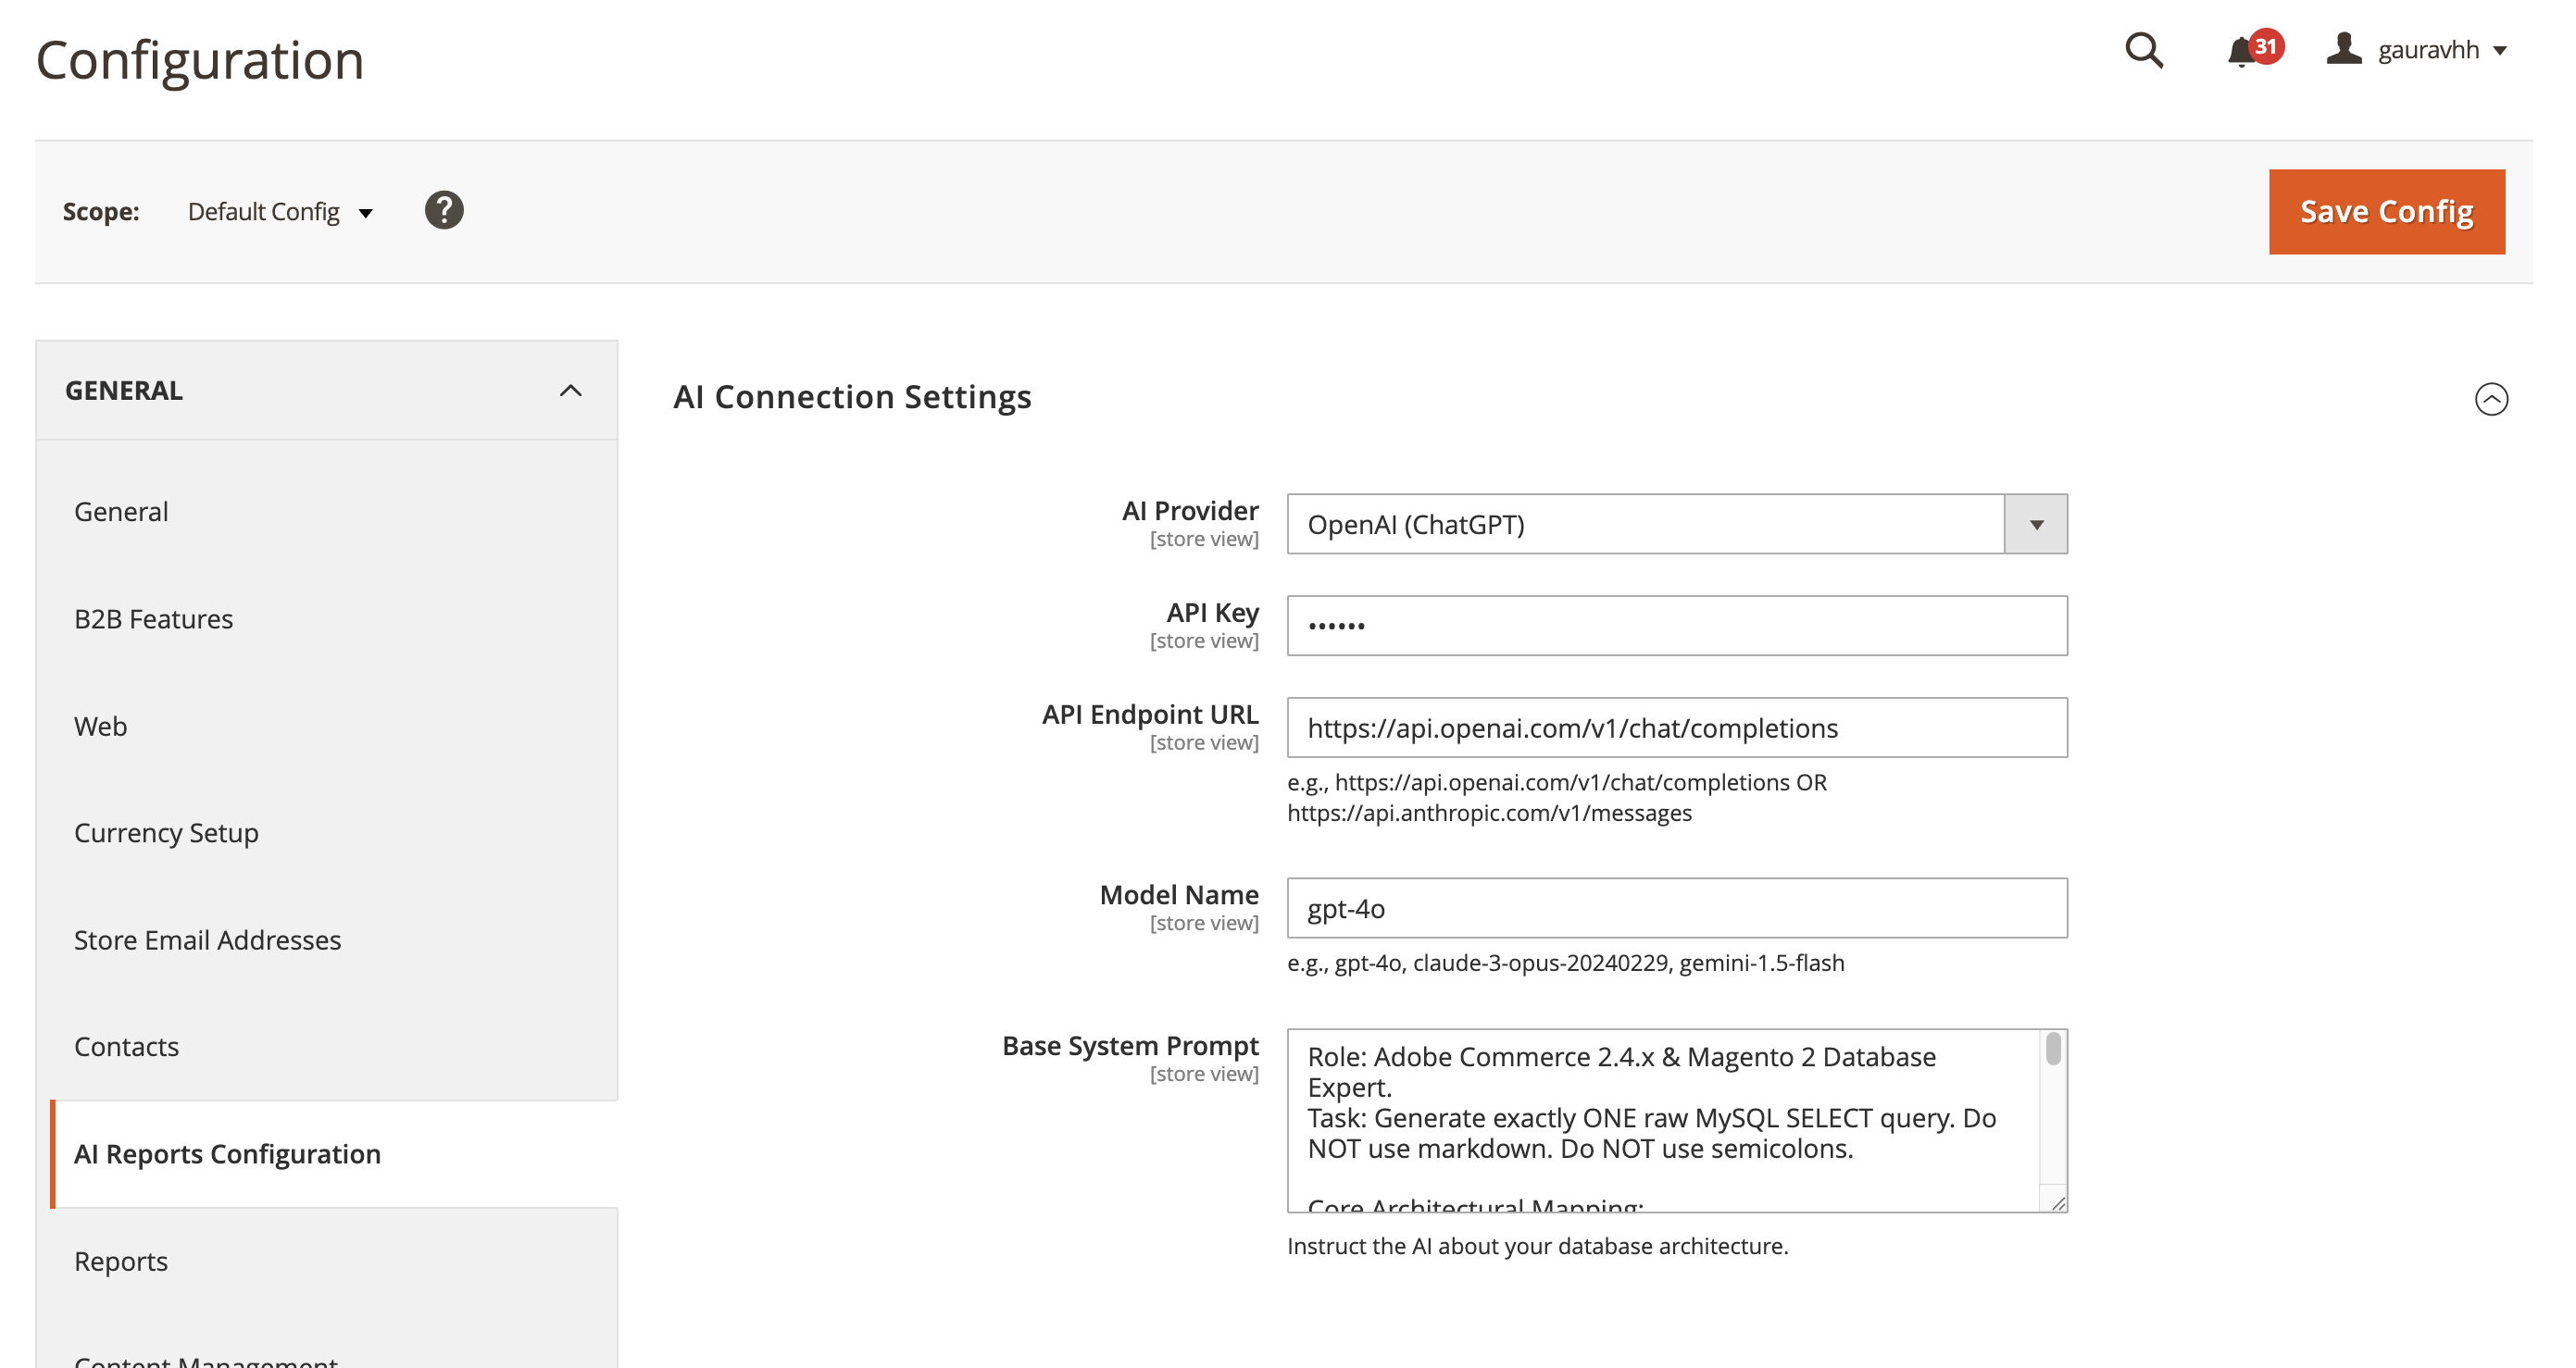Click the scope help question mark

coord(444,210)
